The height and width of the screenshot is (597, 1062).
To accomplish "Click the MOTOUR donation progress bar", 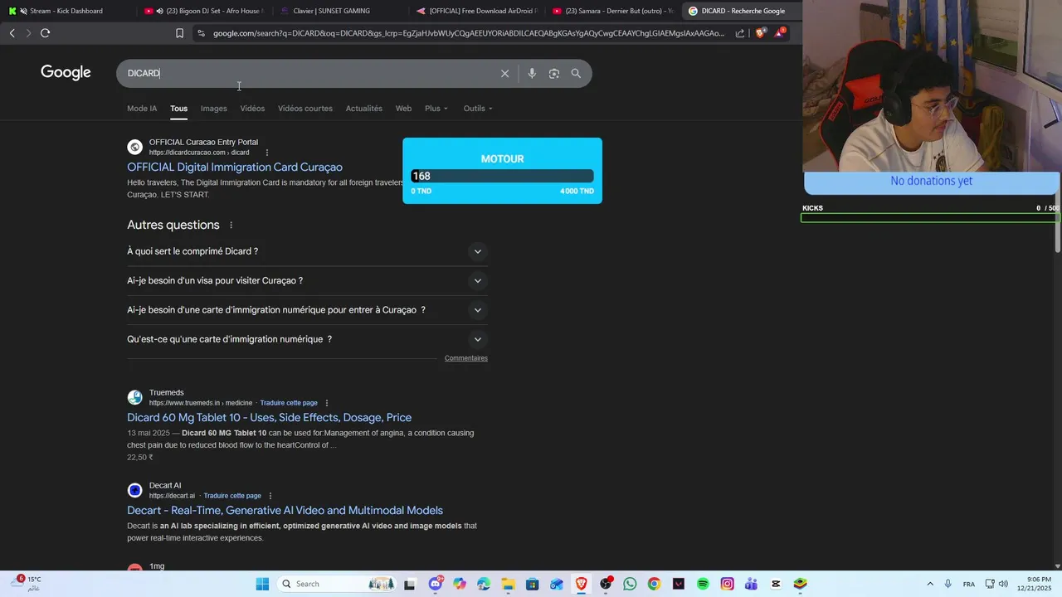I will tap(502, 176).
